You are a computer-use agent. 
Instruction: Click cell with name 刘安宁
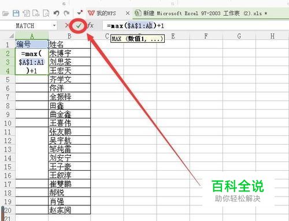tap(69, 158)
